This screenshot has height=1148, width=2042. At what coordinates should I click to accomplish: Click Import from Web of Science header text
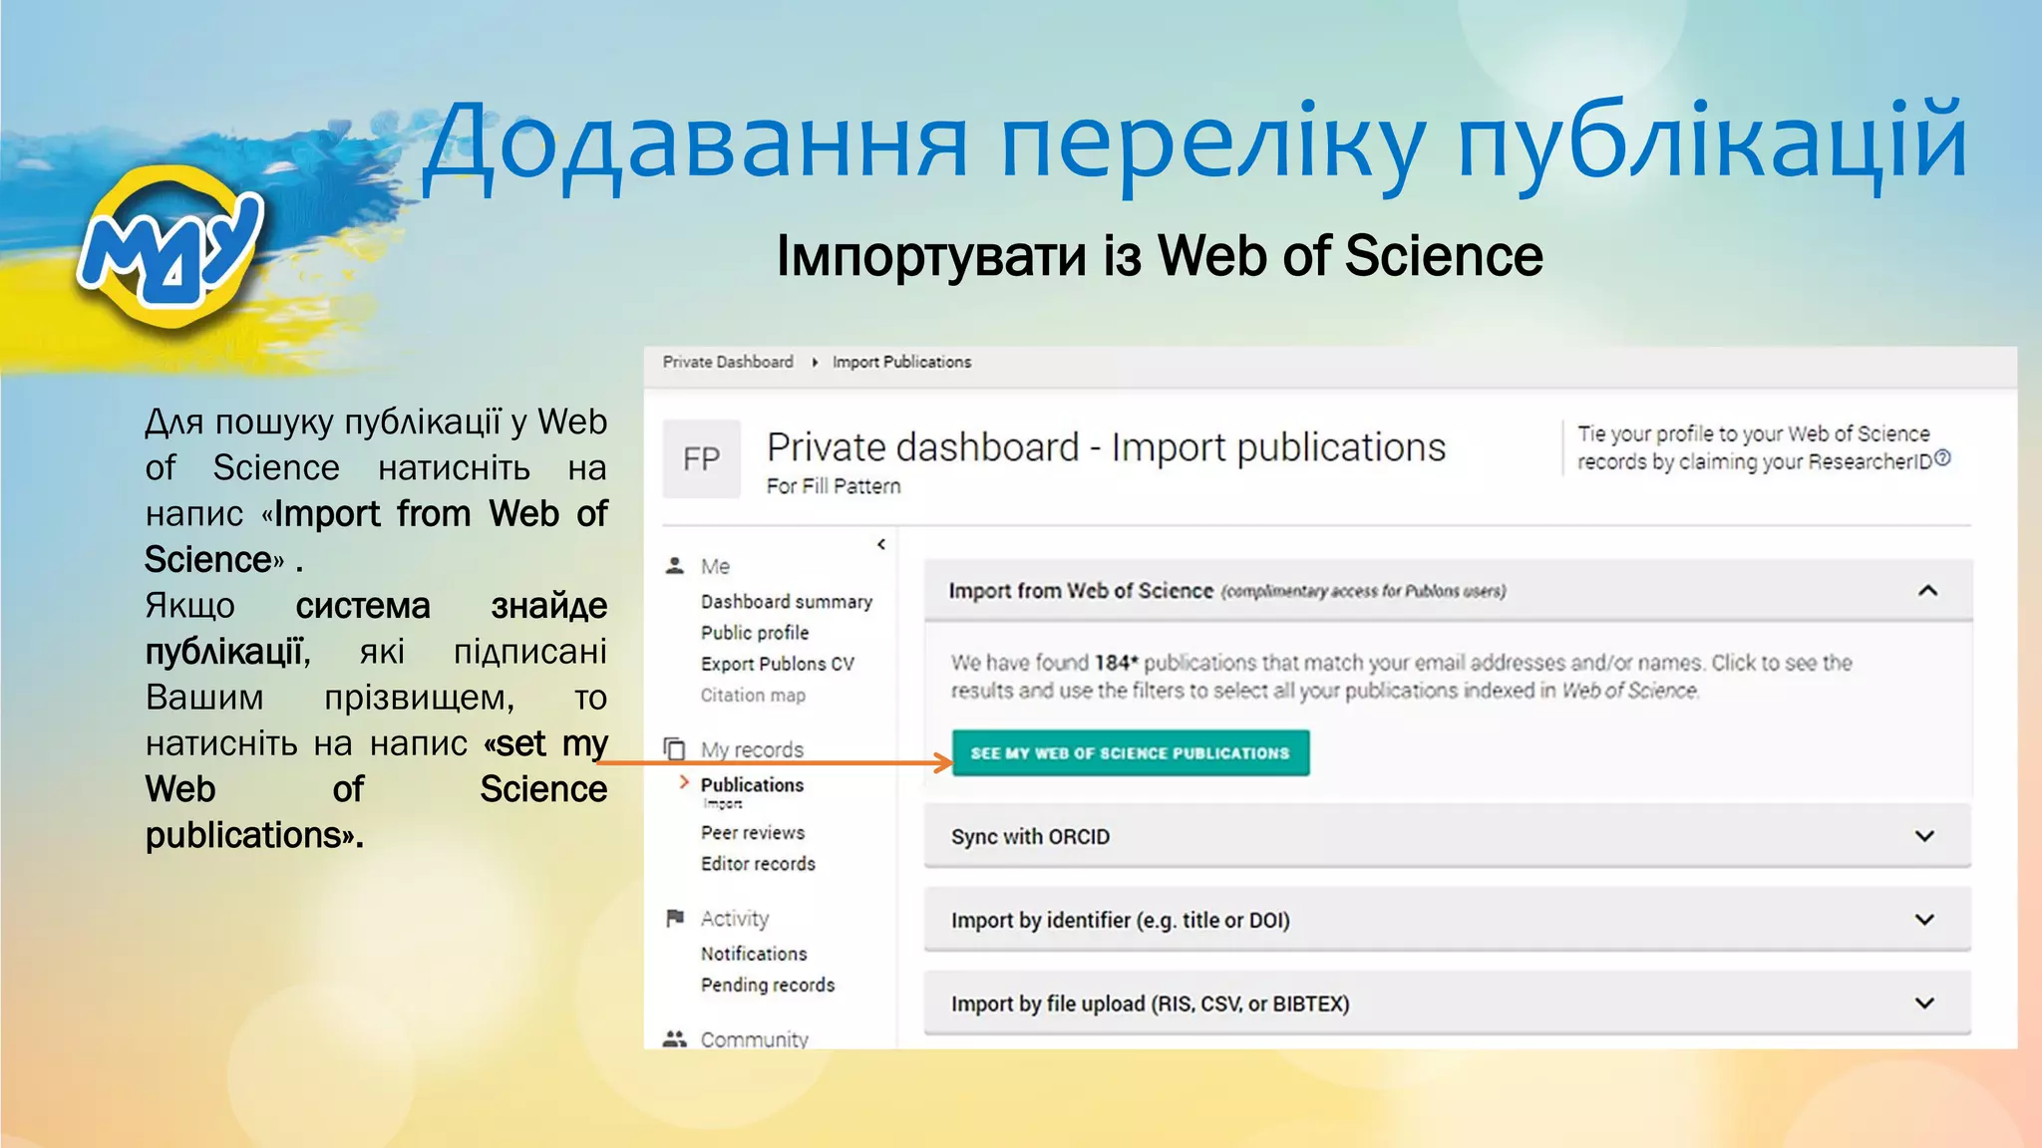[x=1081, y=591]
